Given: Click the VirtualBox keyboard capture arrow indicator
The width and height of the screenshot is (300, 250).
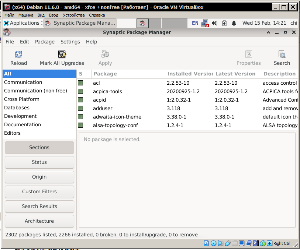Looking at the screenshot, I should pos(269,243).
